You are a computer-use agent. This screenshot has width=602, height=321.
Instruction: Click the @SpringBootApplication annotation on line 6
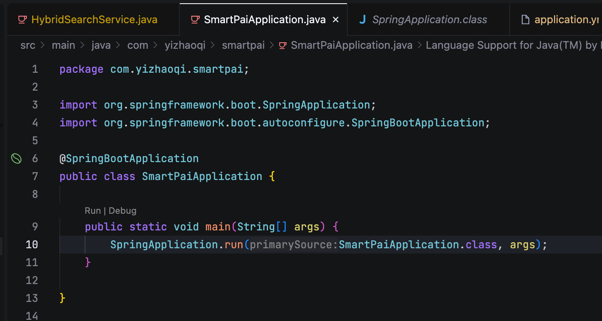click(129, 158)
